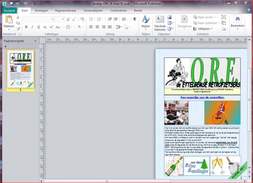Switch to the Paginaontwerp tab

65,10
